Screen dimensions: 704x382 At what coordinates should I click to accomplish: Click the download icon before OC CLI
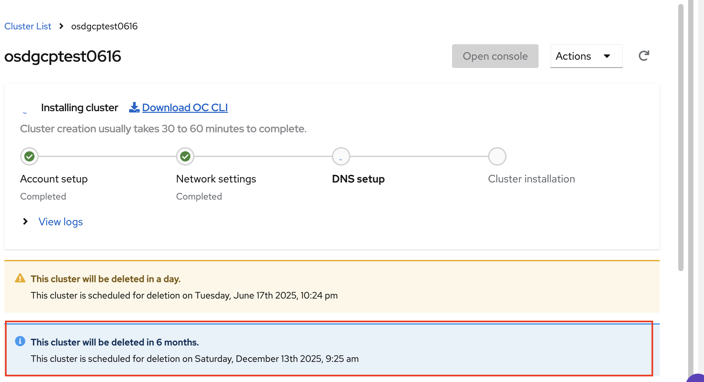coord(134,108)
